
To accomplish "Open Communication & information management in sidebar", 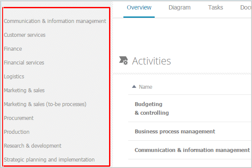I will tap(55, 21).
